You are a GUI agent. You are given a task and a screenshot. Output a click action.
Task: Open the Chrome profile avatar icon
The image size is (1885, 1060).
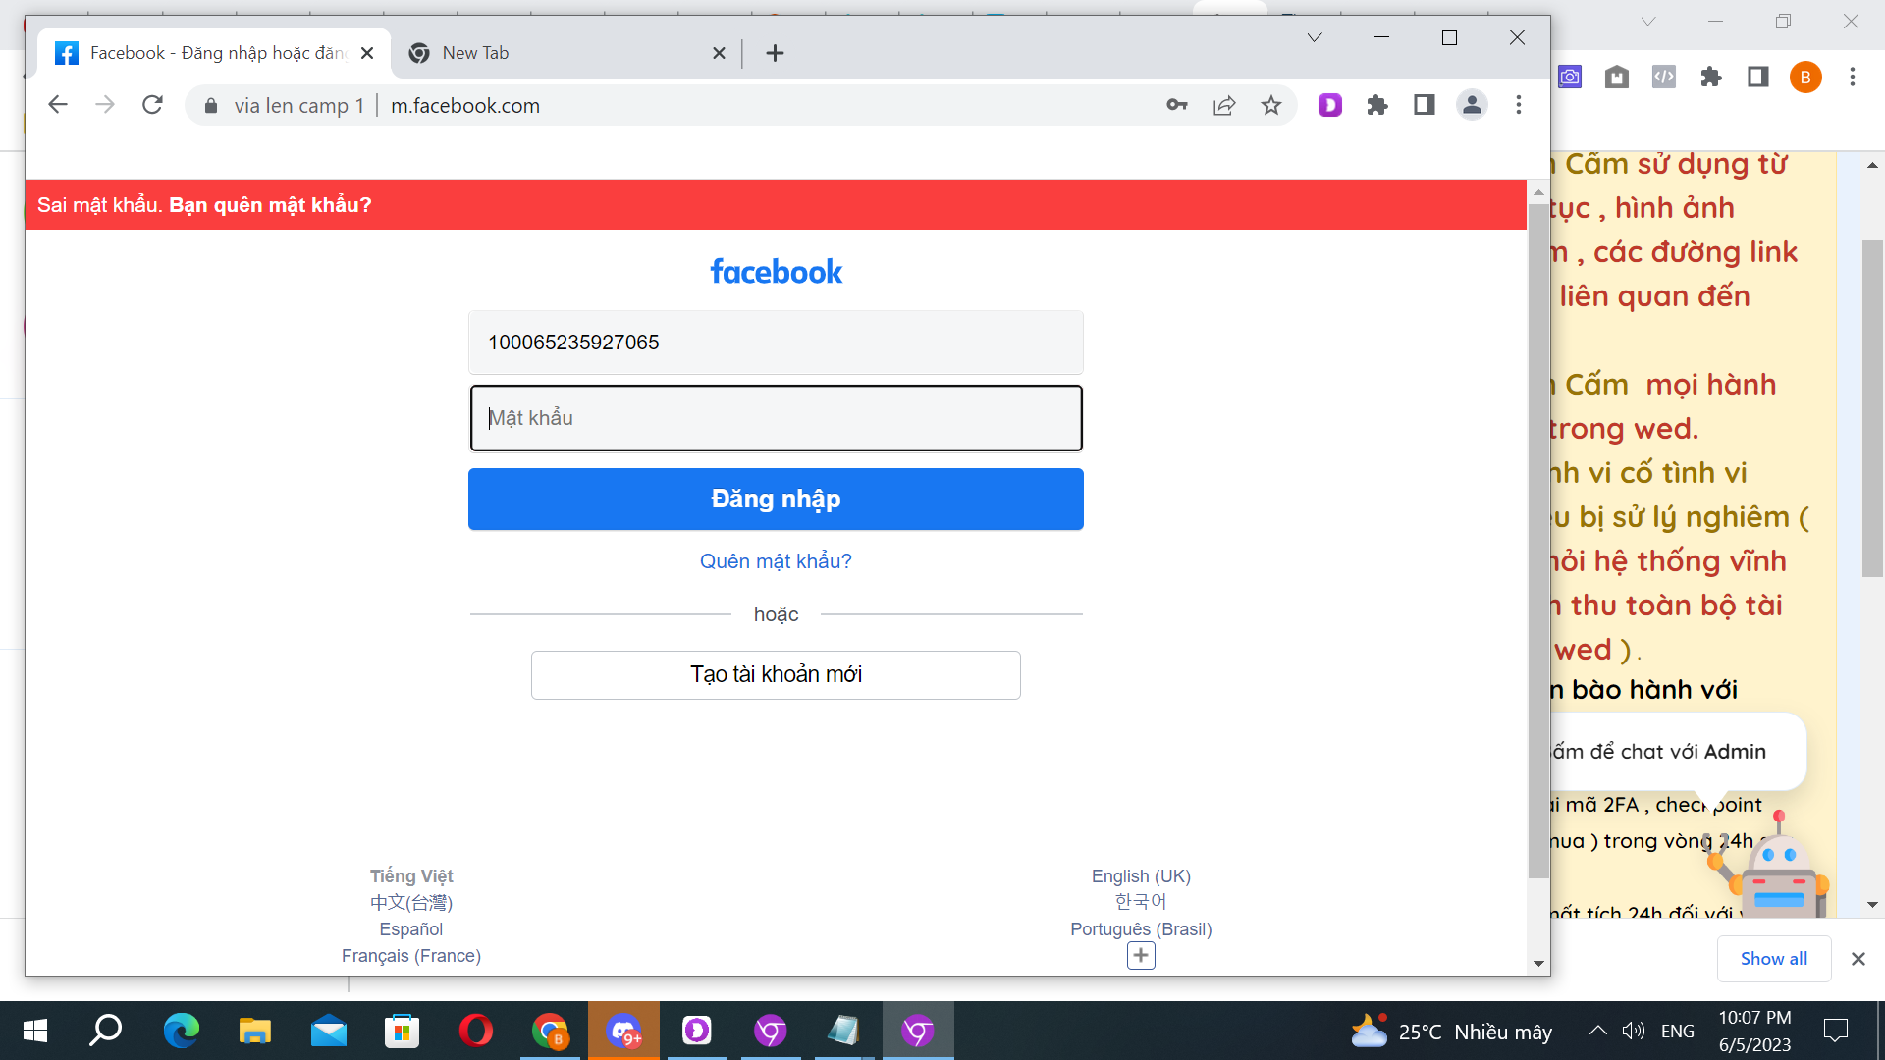[x=1471, y=105]
